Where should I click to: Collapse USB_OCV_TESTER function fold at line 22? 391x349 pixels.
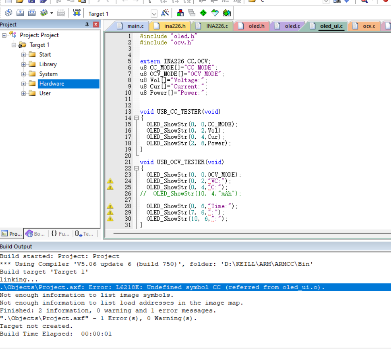pyautogui.click(x=136, y=168)
